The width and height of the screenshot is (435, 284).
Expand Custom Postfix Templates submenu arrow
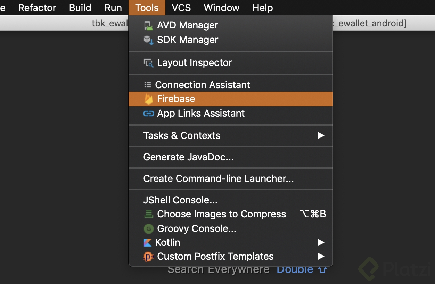click(321, 257)
